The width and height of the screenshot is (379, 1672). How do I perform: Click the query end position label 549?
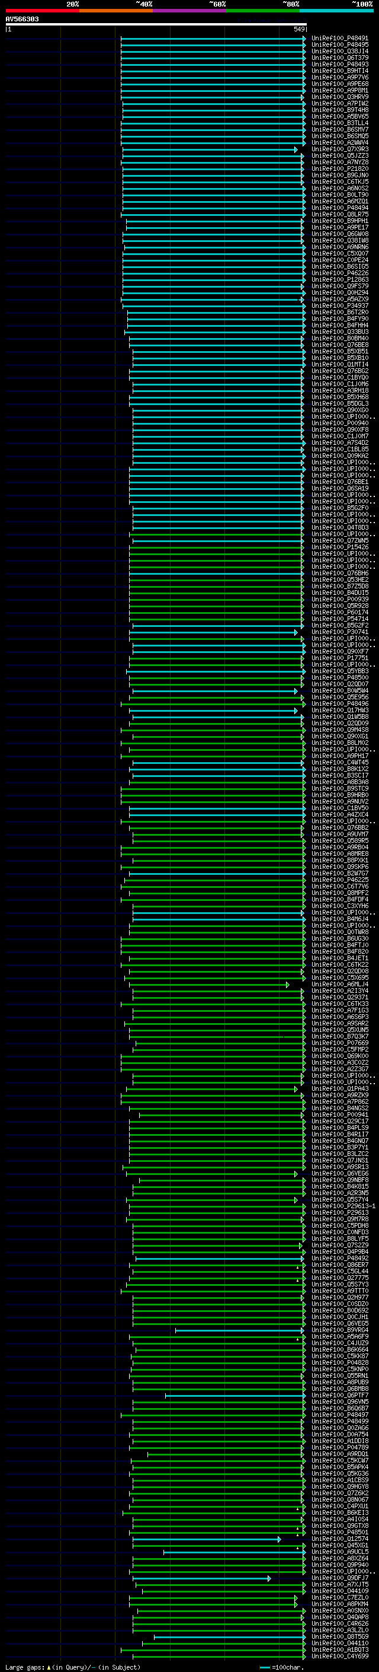click(299, 29)
